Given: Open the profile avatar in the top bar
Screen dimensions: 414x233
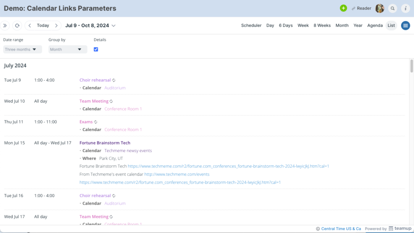Looking at the screenshot, I should pos(379,8).
